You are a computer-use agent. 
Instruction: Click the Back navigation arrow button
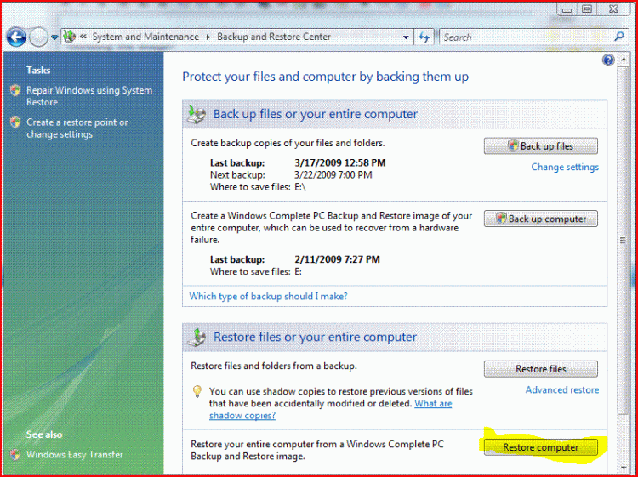click(x=16, y=37)
